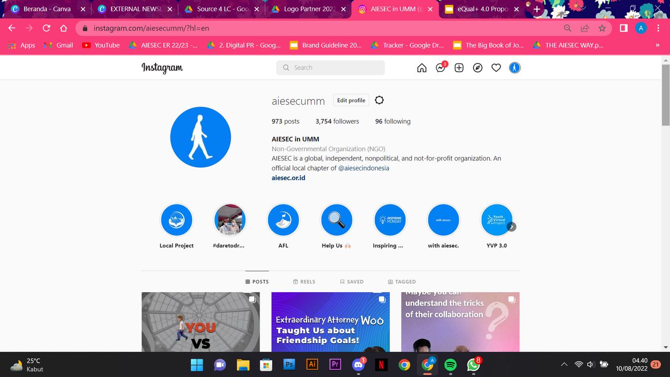Open the Explore compass icon
This screenshot has width=670, height=377.
(478, 68)
